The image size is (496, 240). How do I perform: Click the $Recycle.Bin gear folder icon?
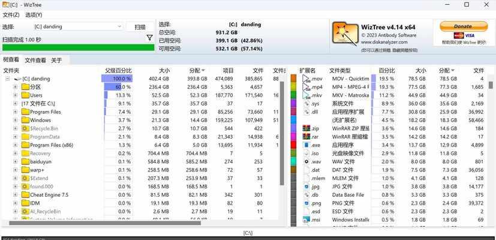point(25,128)
